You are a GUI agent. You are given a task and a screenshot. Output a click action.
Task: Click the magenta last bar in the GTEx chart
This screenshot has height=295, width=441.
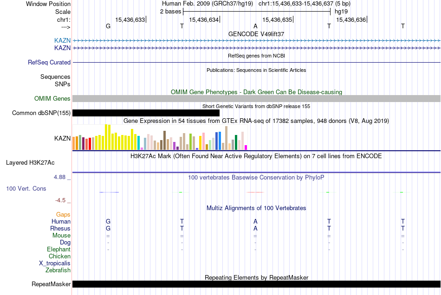coord(246,147)
